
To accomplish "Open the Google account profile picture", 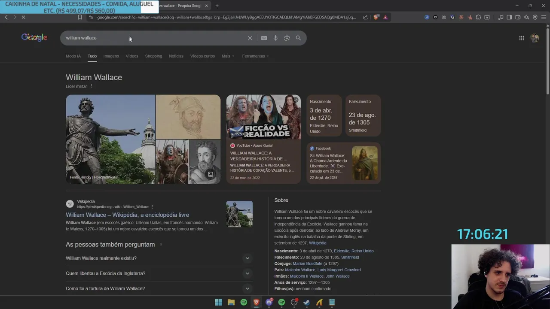I will (x=535, y=38).
